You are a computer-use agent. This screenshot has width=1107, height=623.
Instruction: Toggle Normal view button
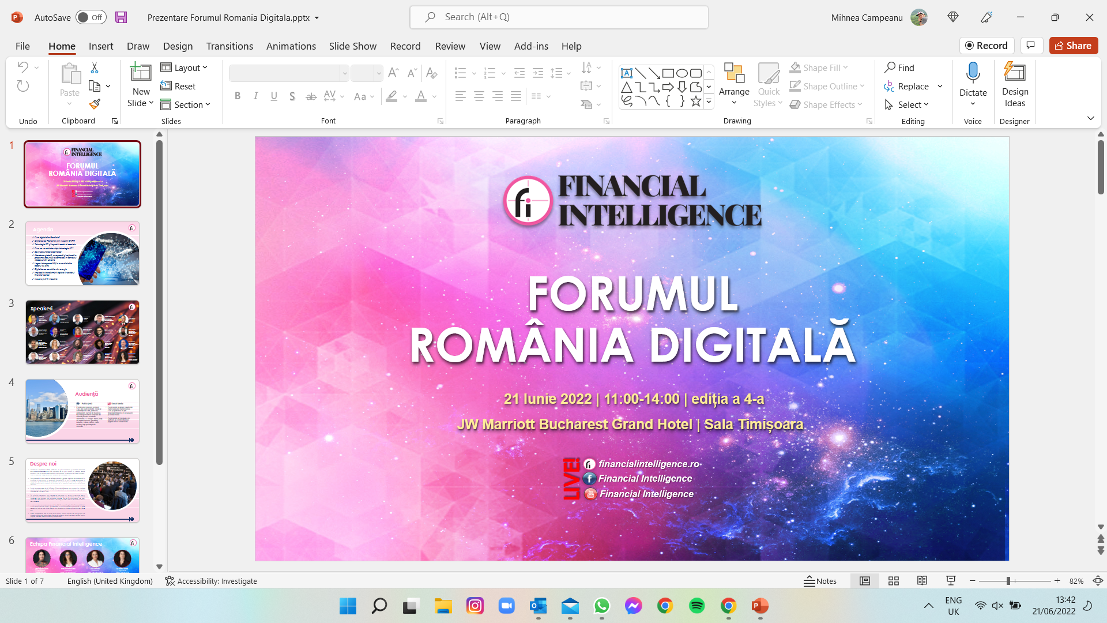865,581
